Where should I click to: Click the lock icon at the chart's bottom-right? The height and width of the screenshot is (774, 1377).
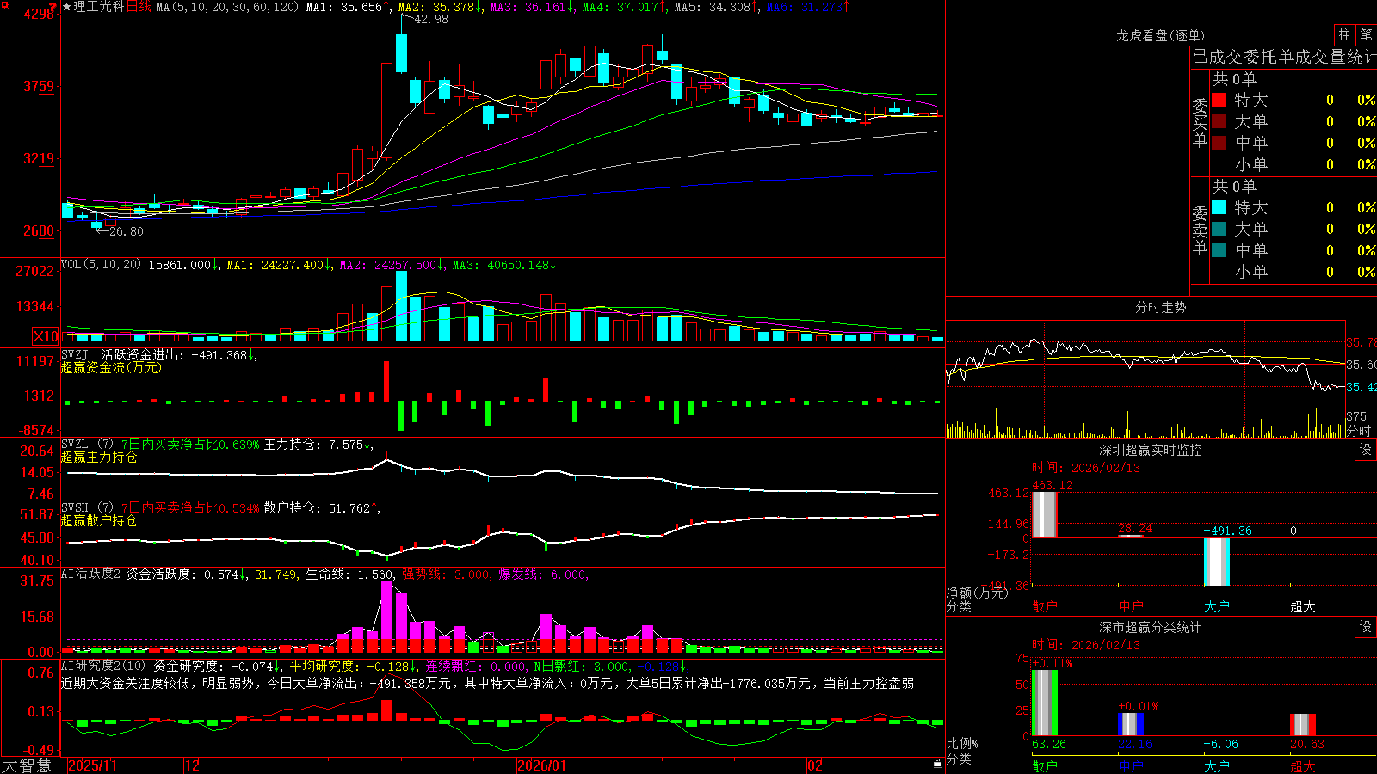tap(938, 763)
